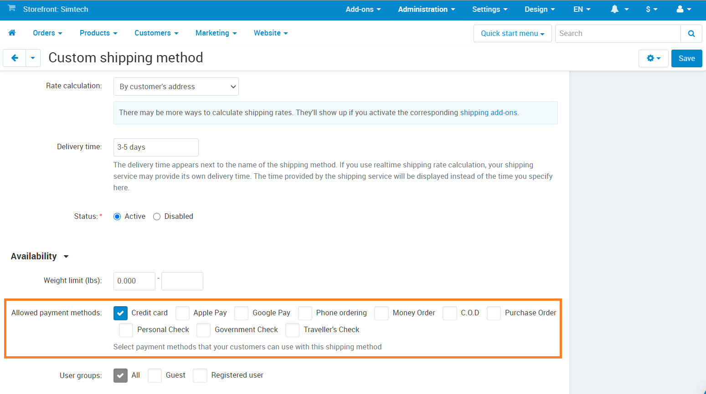Go back using the arrow button

15,58
